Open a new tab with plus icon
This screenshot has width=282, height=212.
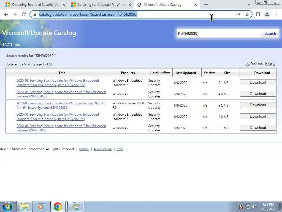point(206,5)
